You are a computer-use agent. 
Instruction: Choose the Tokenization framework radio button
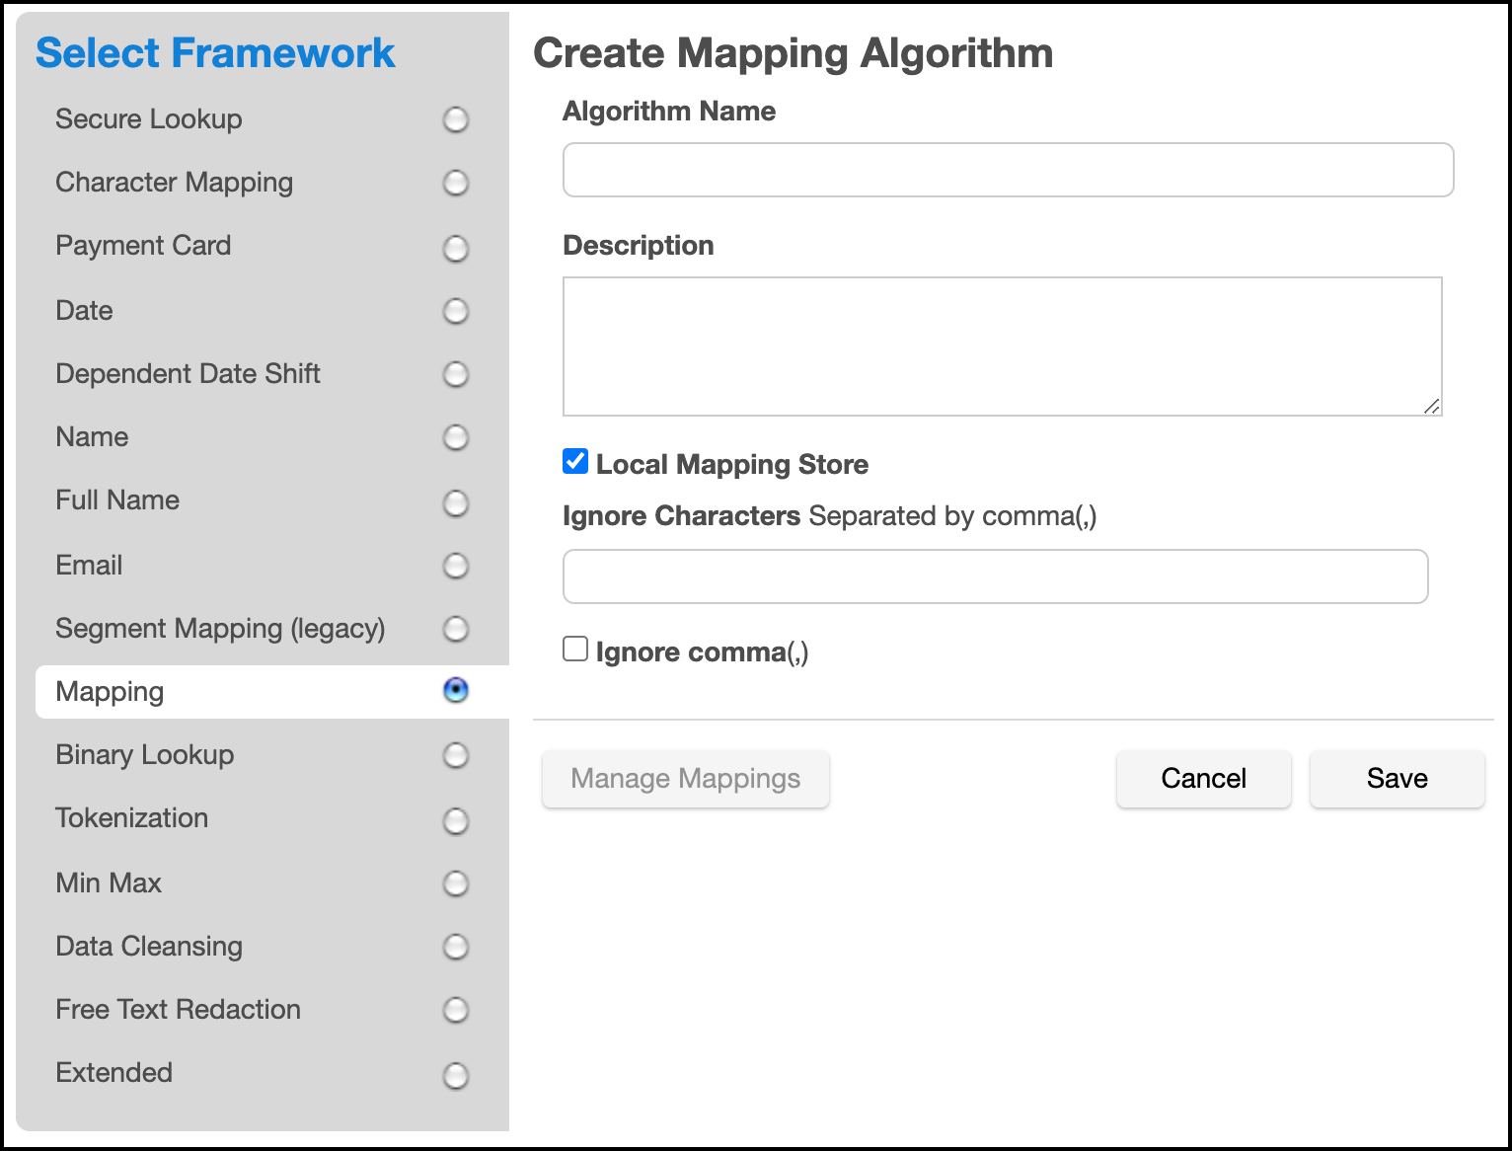click(x=455, y=820)
